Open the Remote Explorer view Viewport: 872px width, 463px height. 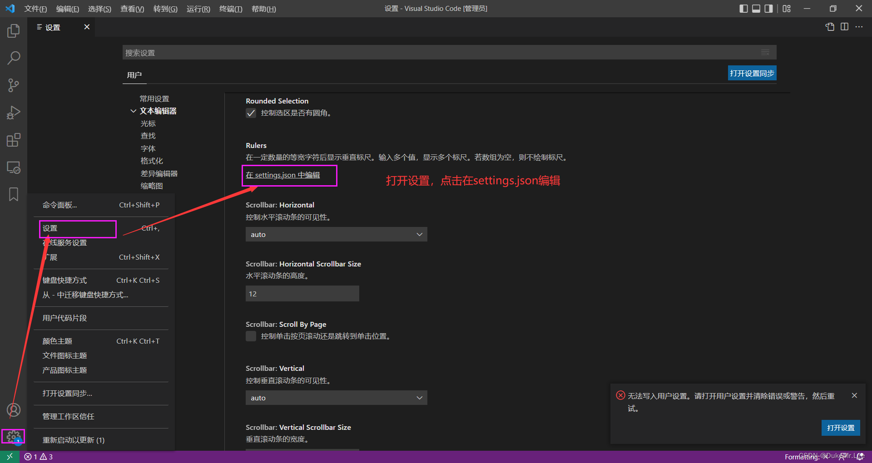[14, 167]
